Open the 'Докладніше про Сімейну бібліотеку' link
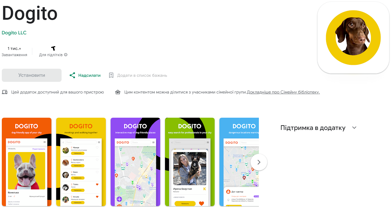This screenshot has height=207, width=391. (x=284, y=92)
